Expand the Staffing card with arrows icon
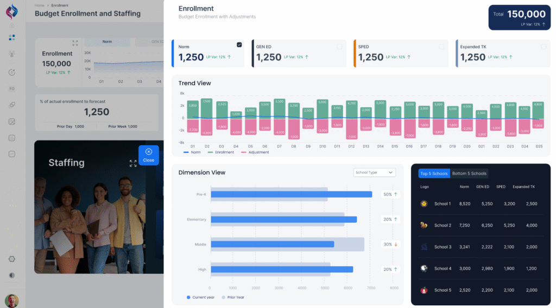 pyautogui.click(x=133, y=163)
